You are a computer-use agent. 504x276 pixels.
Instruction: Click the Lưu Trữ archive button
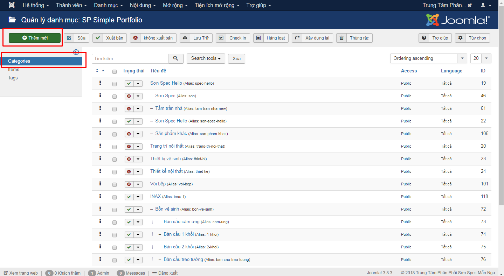pos(196,38)
